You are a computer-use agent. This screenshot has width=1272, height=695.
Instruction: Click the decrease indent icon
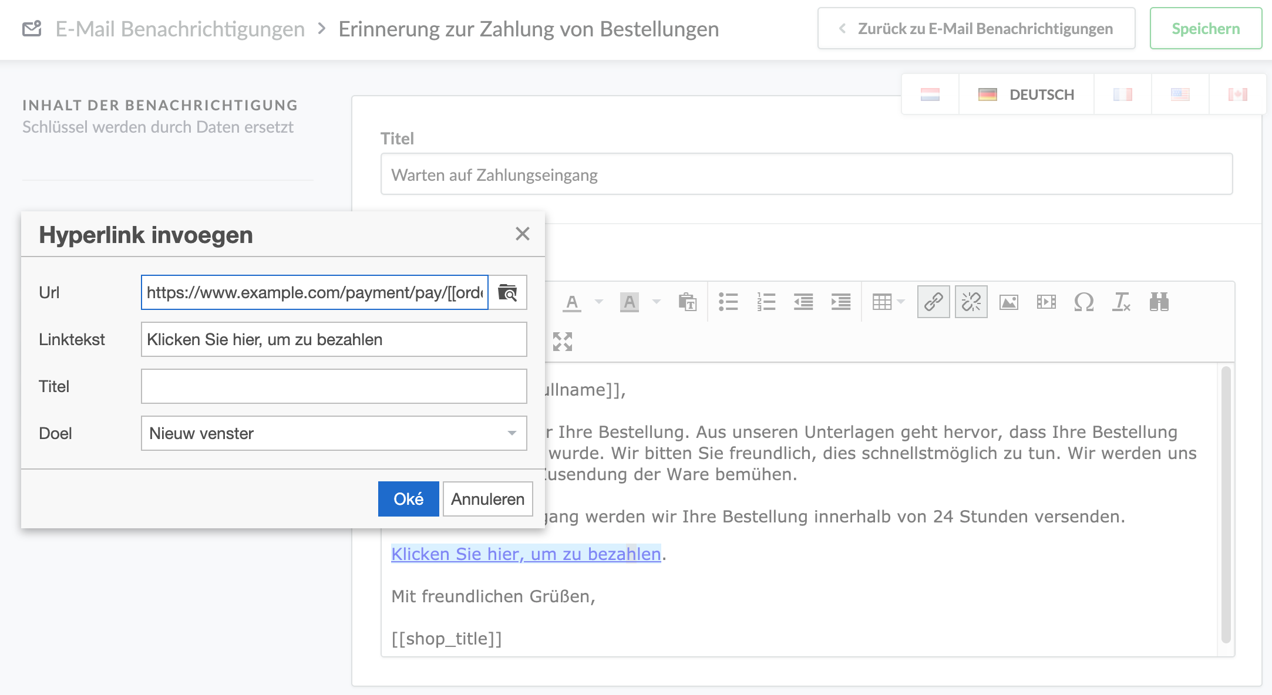(803, 302)
